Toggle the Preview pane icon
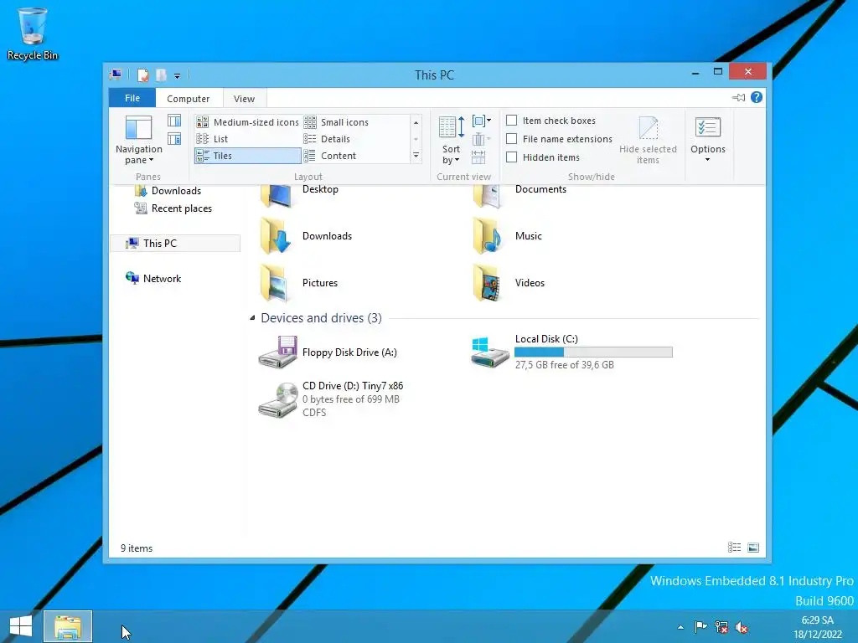This screenshot has width=858, height=643. 174,121
